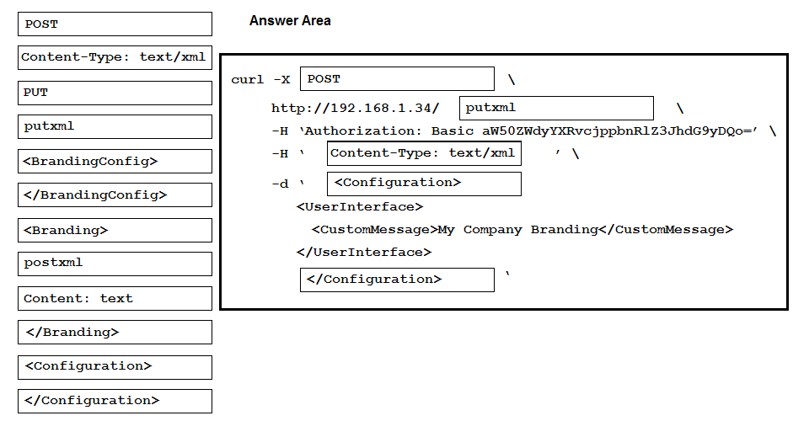793x437 pixels.
Task: Click the </Configuration> slot at answer bottom
Action: [397, 280]
